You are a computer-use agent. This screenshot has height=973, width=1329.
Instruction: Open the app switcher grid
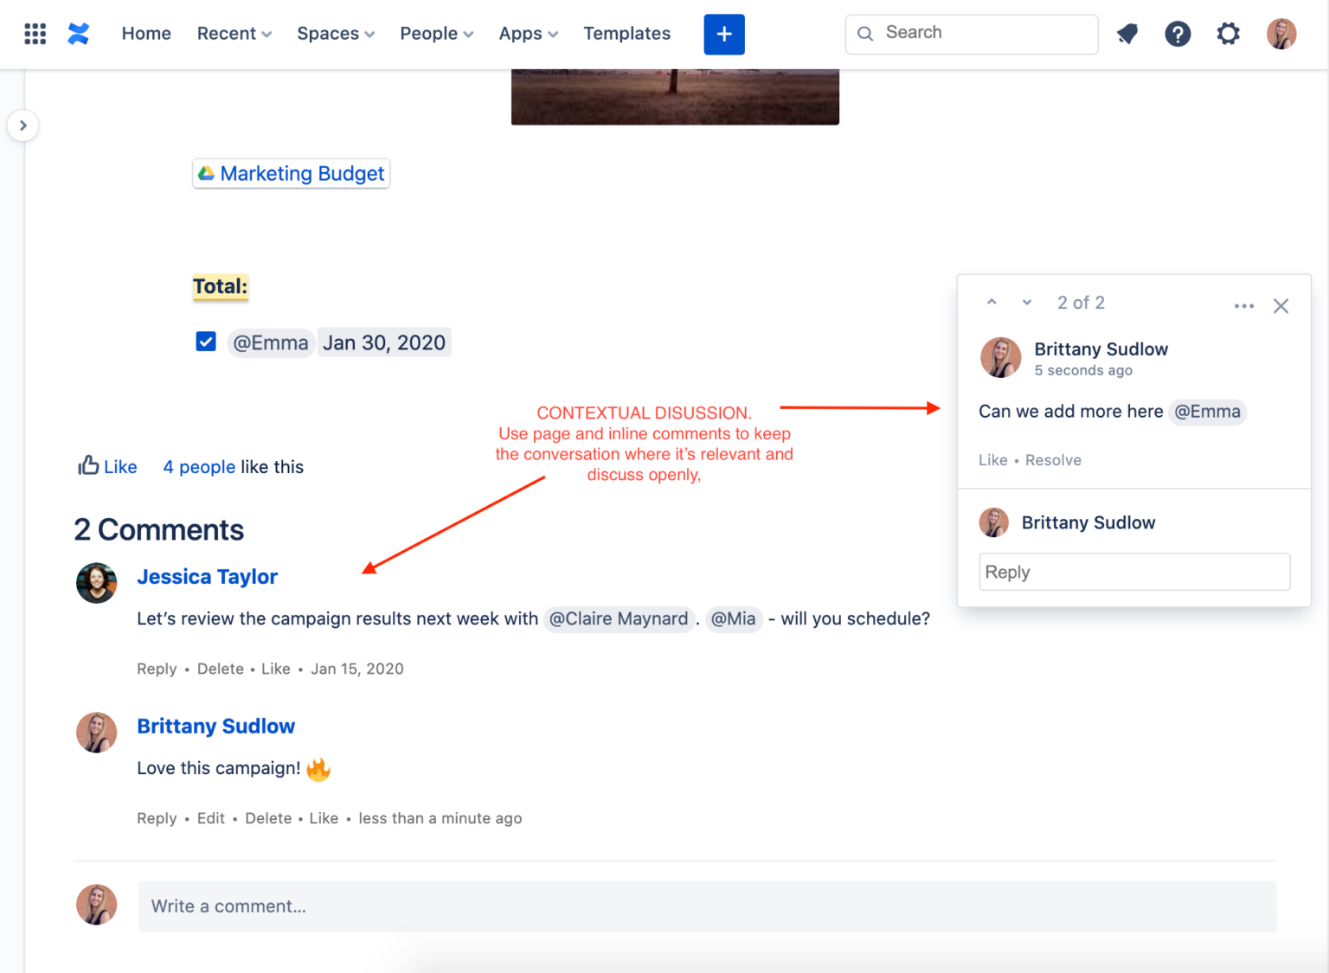tap(35, 34)
